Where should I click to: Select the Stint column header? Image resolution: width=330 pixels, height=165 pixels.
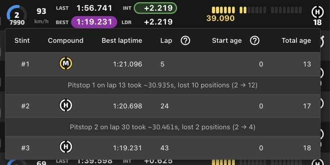coord(22,41)
